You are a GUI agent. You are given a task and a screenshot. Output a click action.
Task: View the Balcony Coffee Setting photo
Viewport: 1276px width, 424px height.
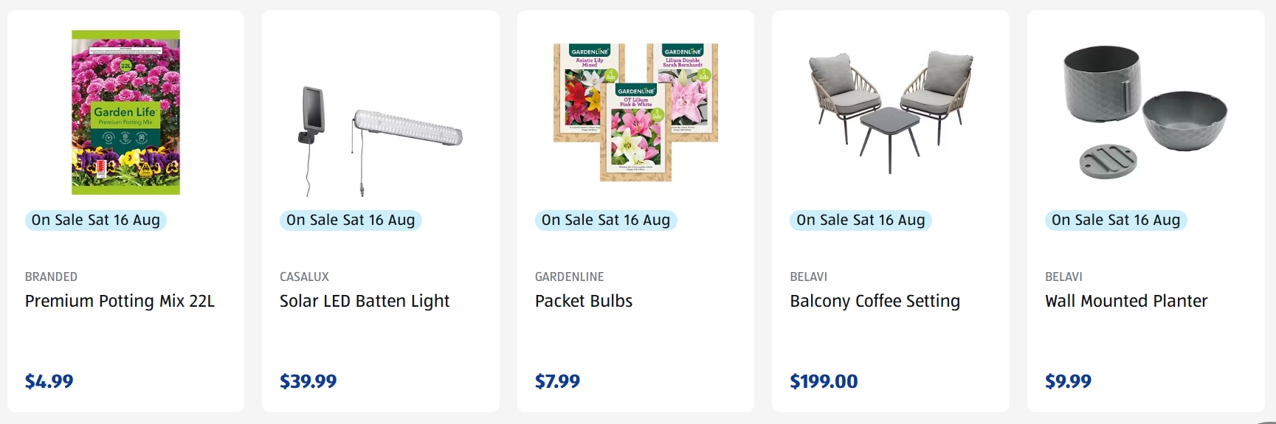coord(891,112)
